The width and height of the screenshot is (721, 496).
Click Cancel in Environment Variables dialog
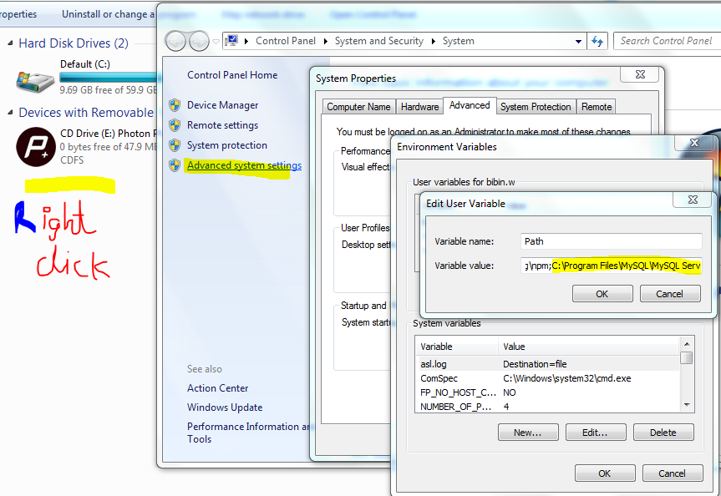(673, 473)
